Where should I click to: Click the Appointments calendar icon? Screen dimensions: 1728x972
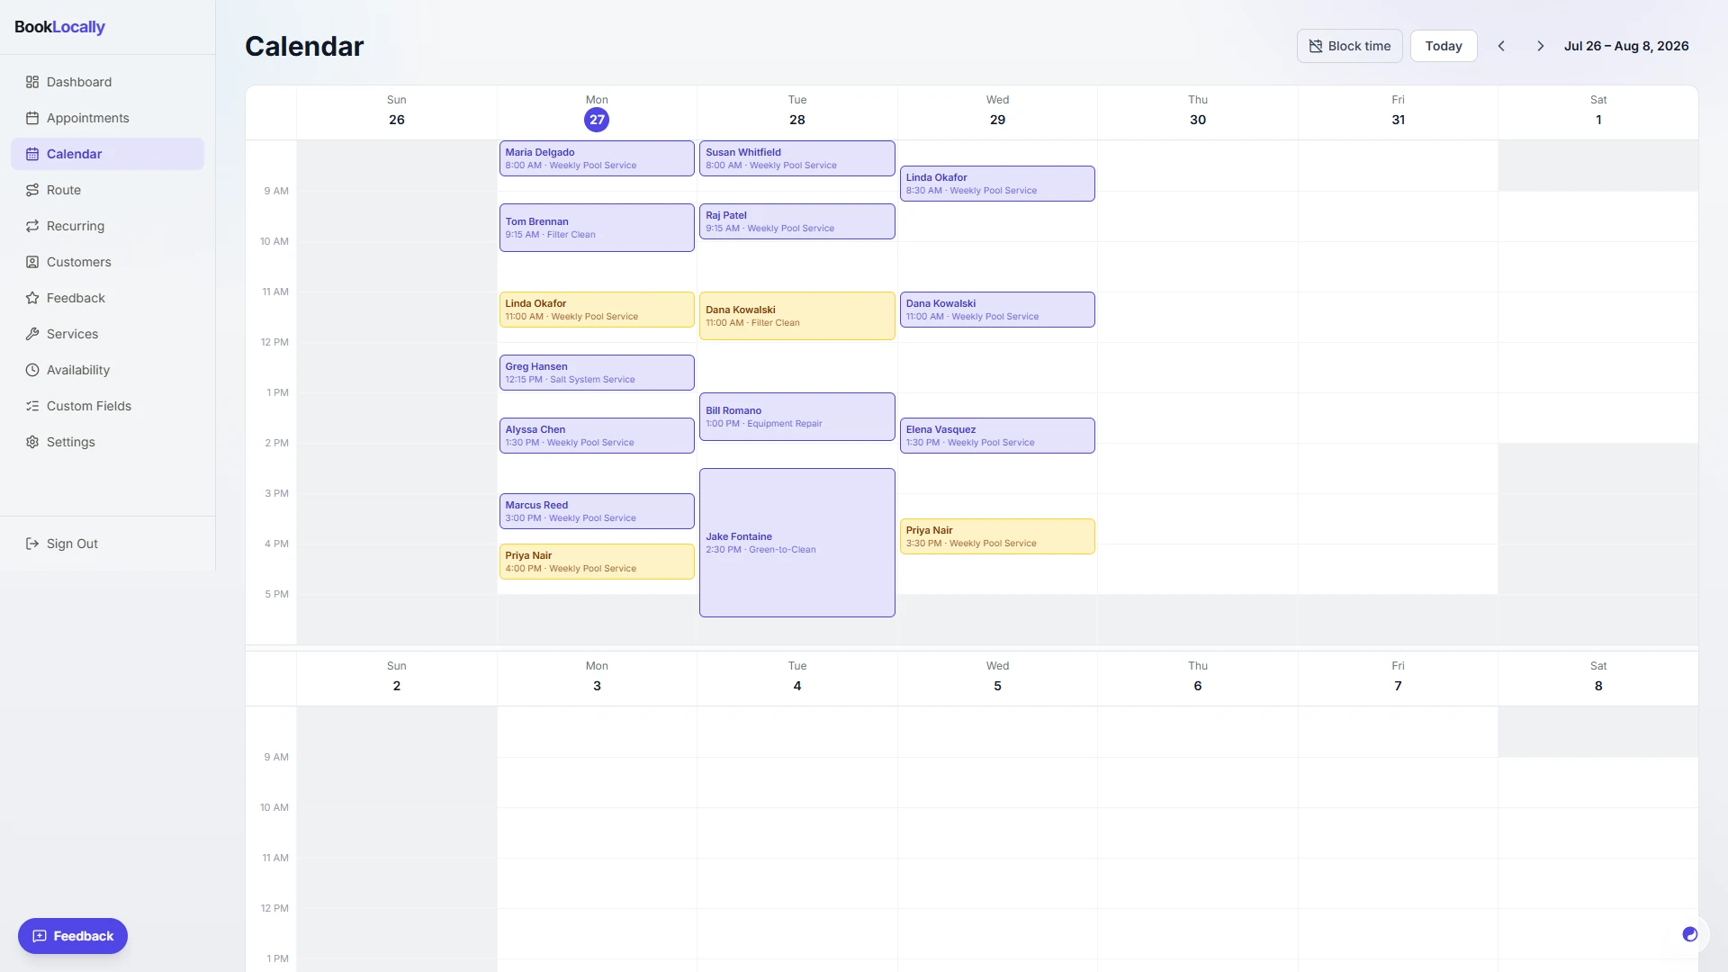coord(32,118)
